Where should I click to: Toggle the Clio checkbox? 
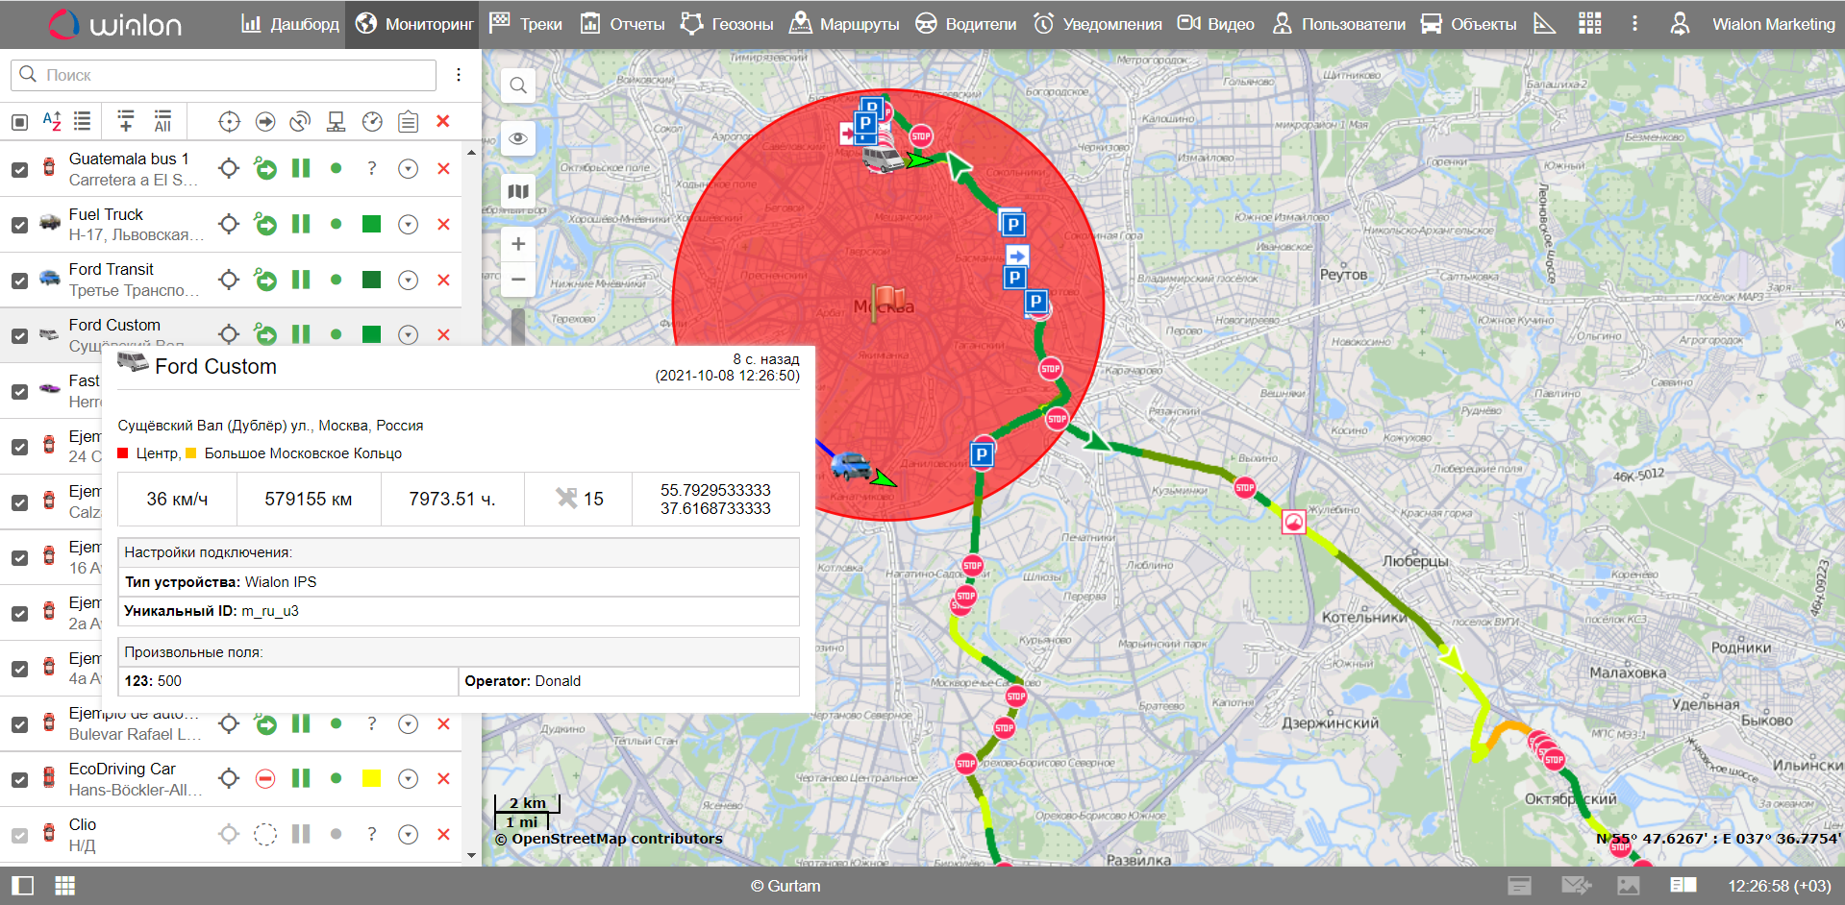pyautogui.click(x=19, y=836)
